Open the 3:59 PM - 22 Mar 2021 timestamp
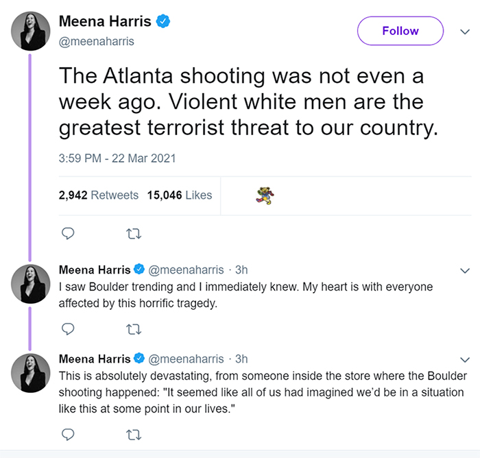Screen dimensions: 480x458 pyautogui.click(x=117, y=158)
